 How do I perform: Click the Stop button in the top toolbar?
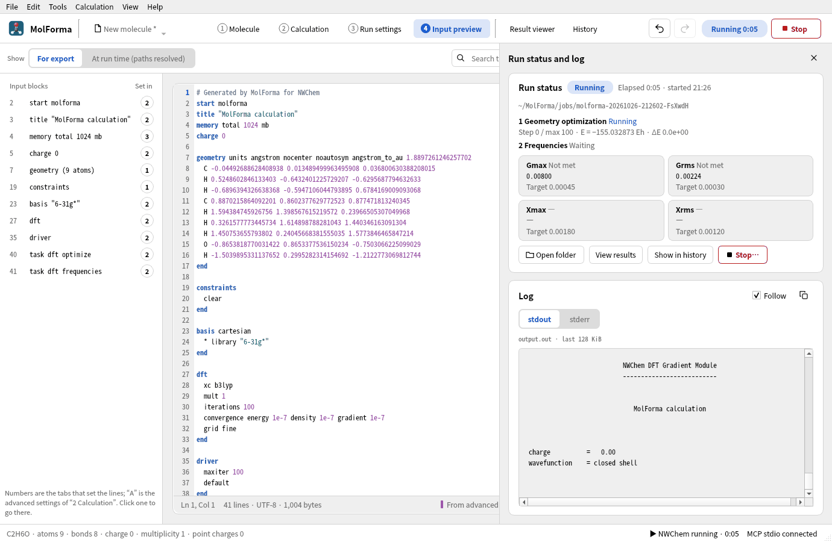(x=796, y=28)
